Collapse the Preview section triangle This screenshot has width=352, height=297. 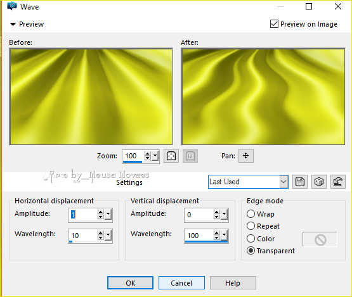point(13,24)
